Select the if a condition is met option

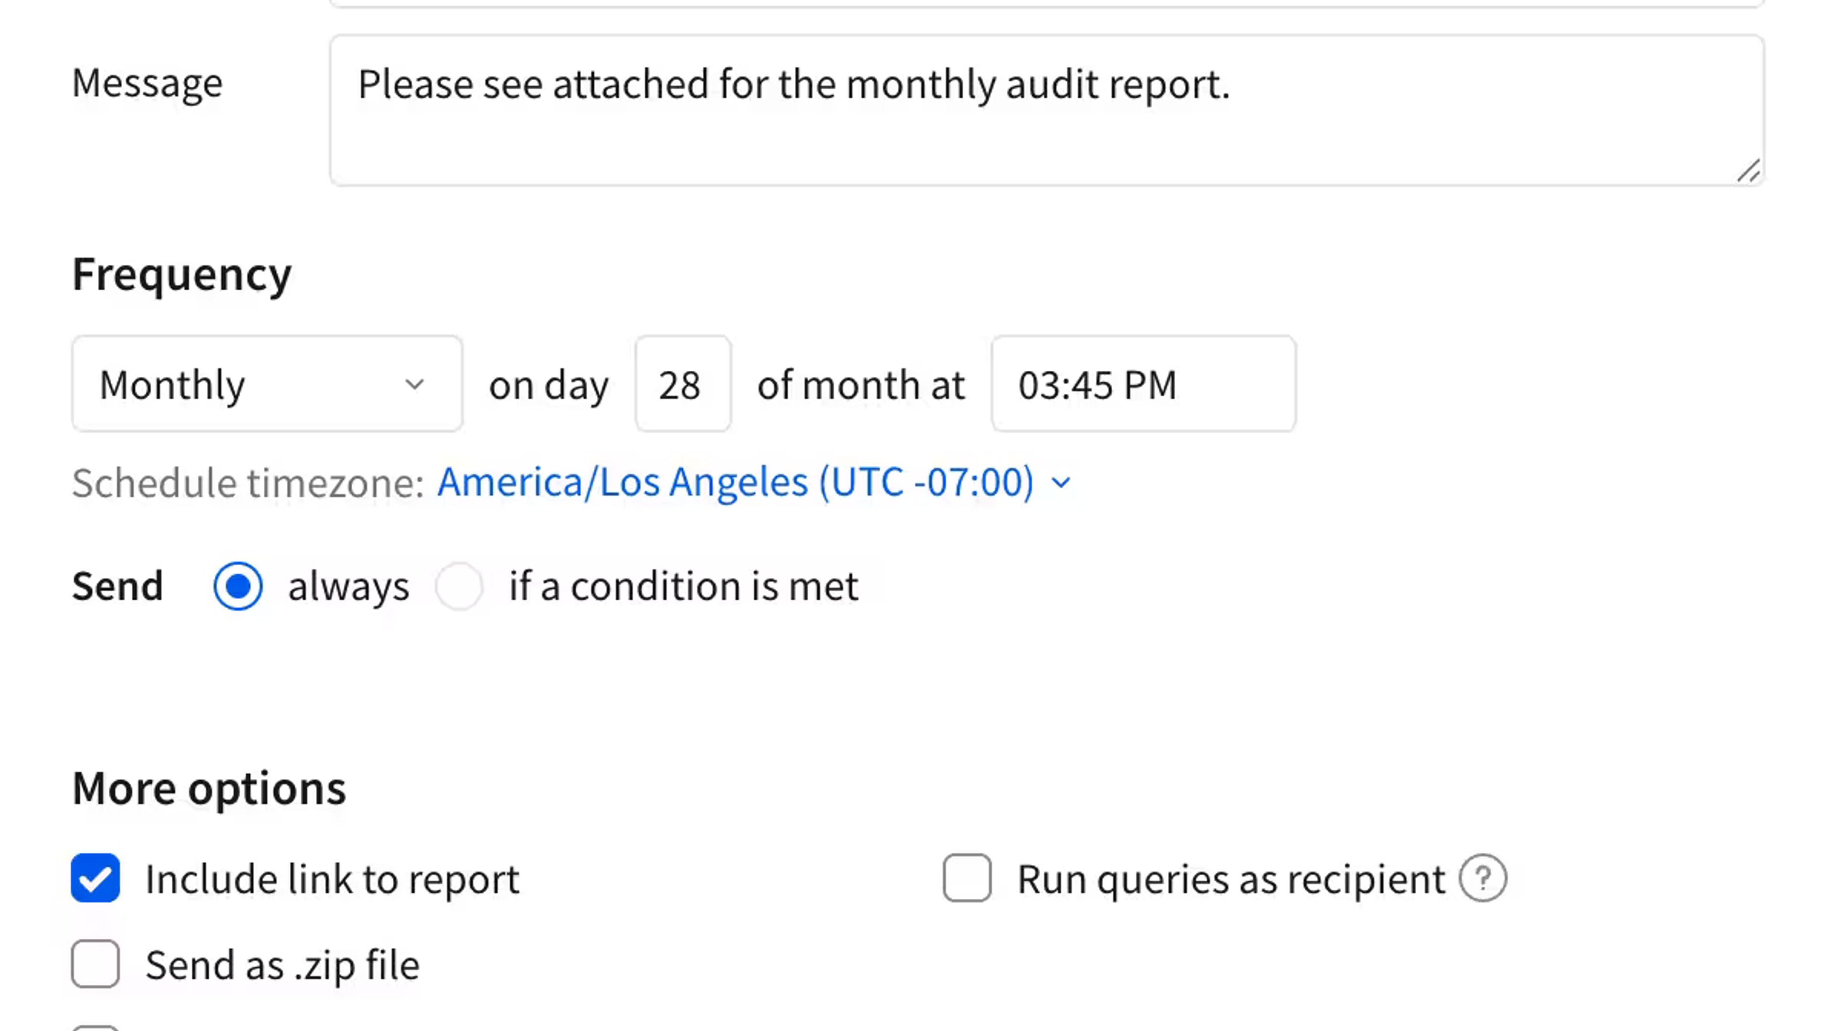coord(459,586)
